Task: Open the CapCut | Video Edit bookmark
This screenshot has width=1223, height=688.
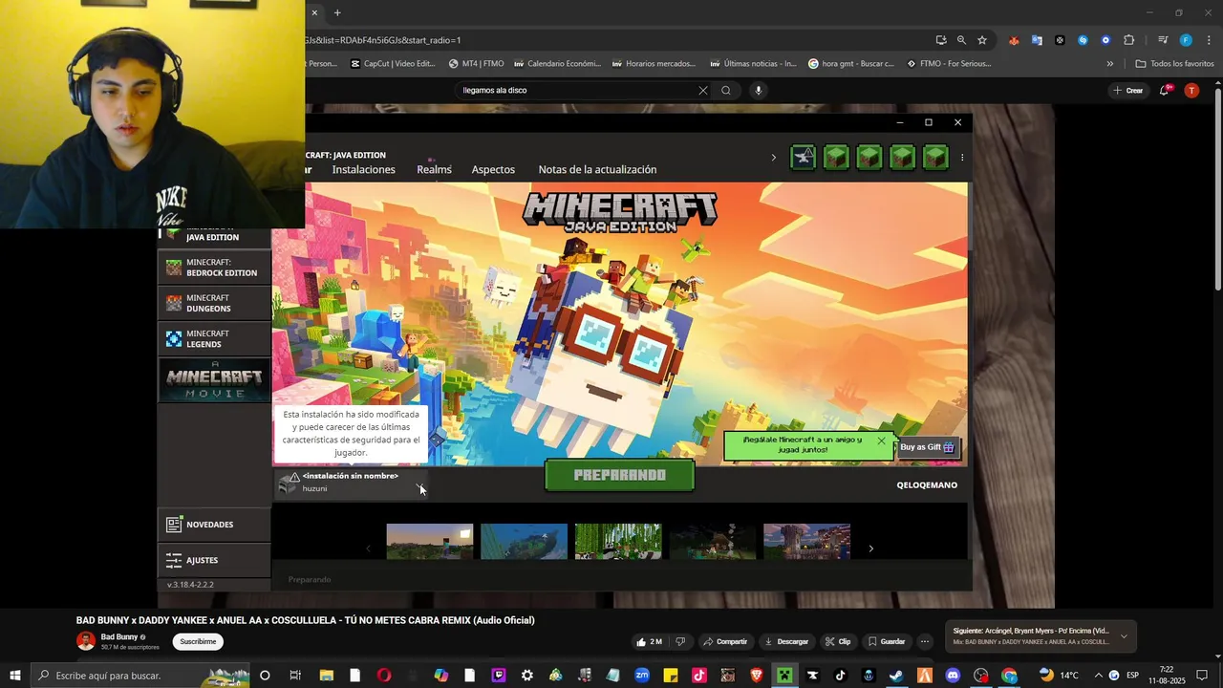Action: 393,64
